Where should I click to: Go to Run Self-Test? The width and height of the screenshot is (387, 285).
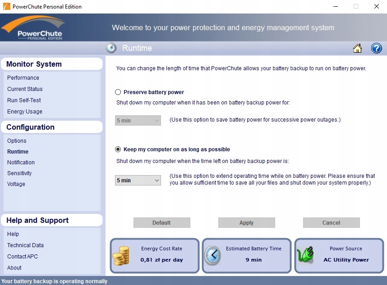click(x=24, y=100)
